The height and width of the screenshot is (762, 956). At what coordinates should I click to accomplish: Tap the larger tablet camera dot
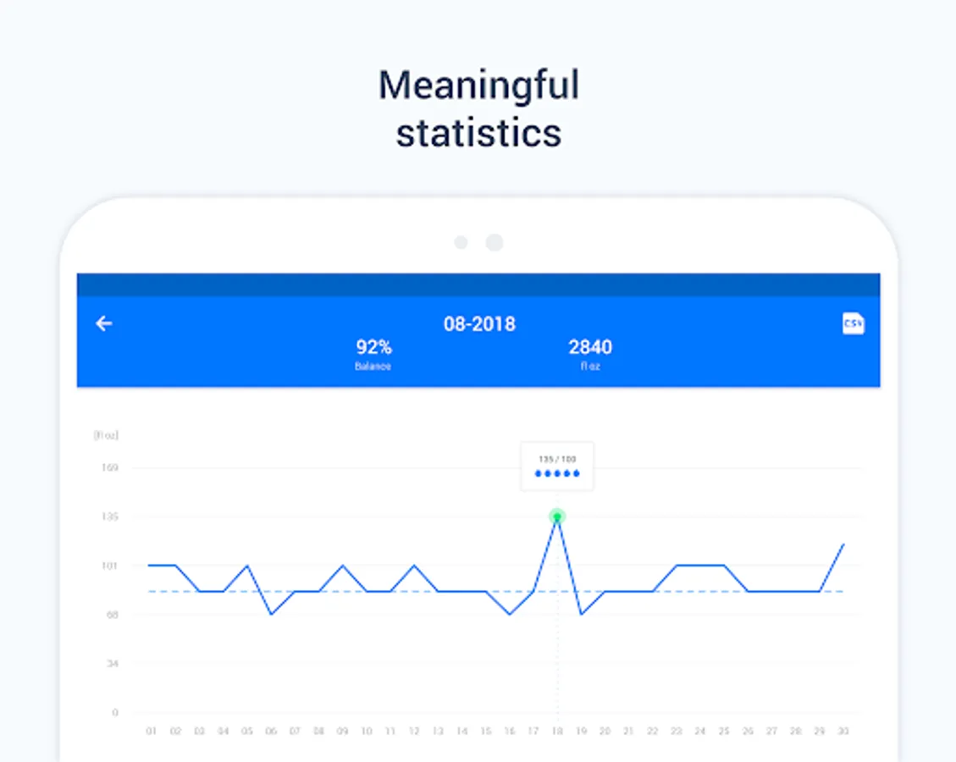click(x=495, y=243)
